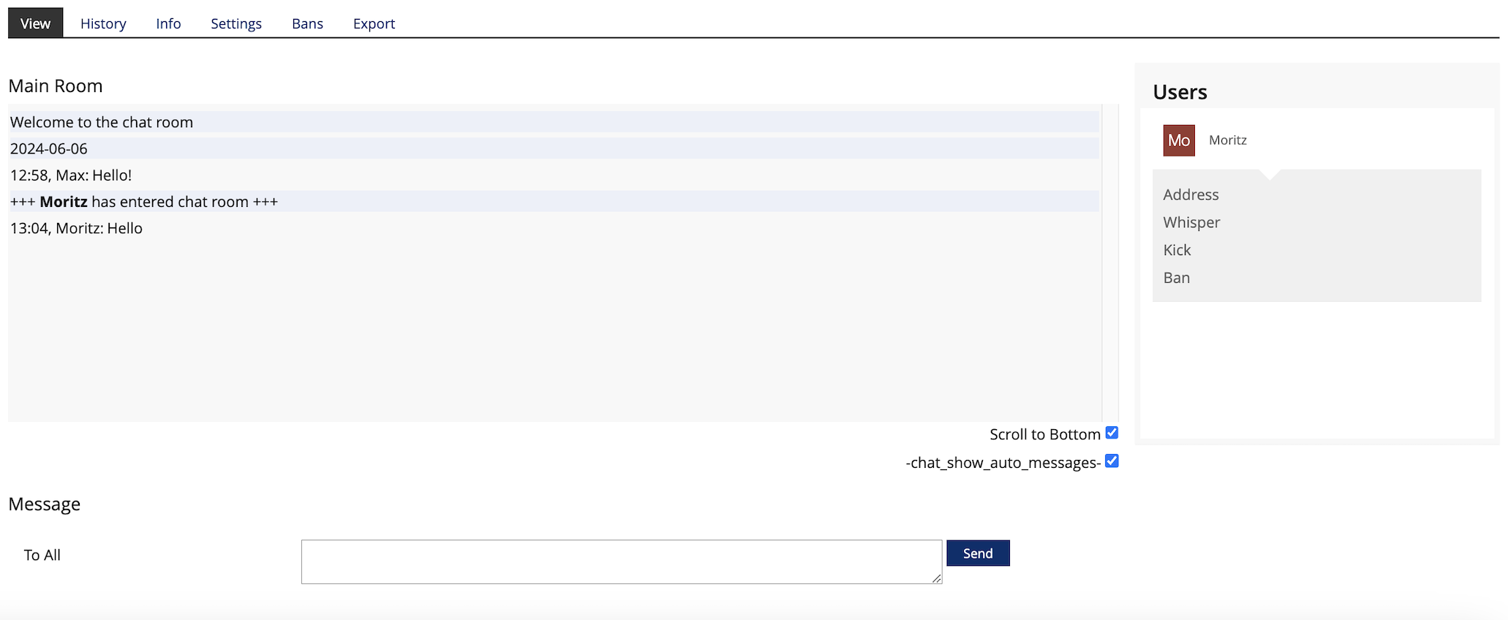Viewport: 1508px width, 620px height.
Task: Focus the message text box
Action: coord(622,562)
